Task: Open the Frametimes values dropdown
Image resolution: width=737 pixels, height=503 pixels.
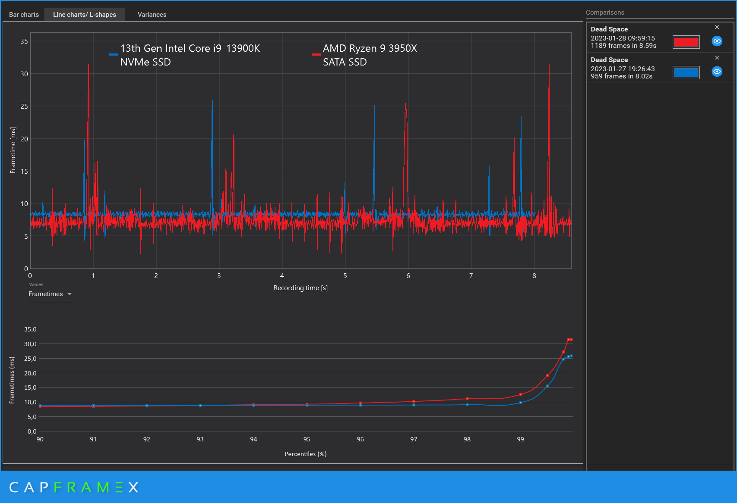Action: point(50,294)
